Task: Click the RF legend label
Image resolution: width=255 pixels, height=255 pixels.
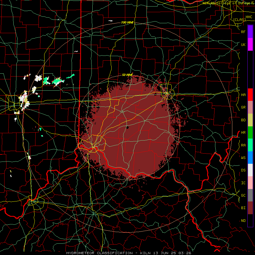Action: [243, 32]
